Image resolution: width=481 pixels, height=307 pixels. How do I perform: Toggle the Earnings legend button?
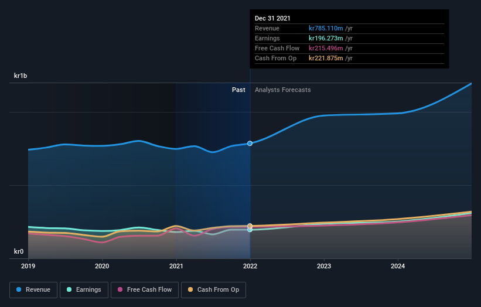click(x=84, y=290)
